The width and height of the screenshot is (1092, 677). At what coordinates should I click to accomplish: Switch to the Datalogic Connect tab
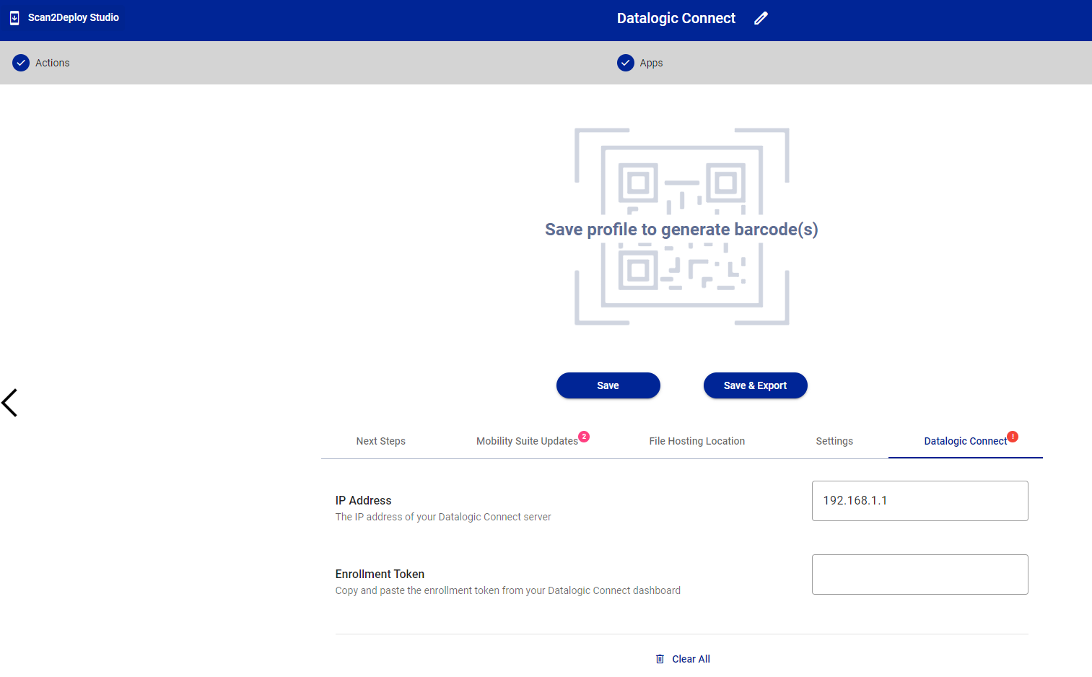pyautogui.click(x=966, y=441)
